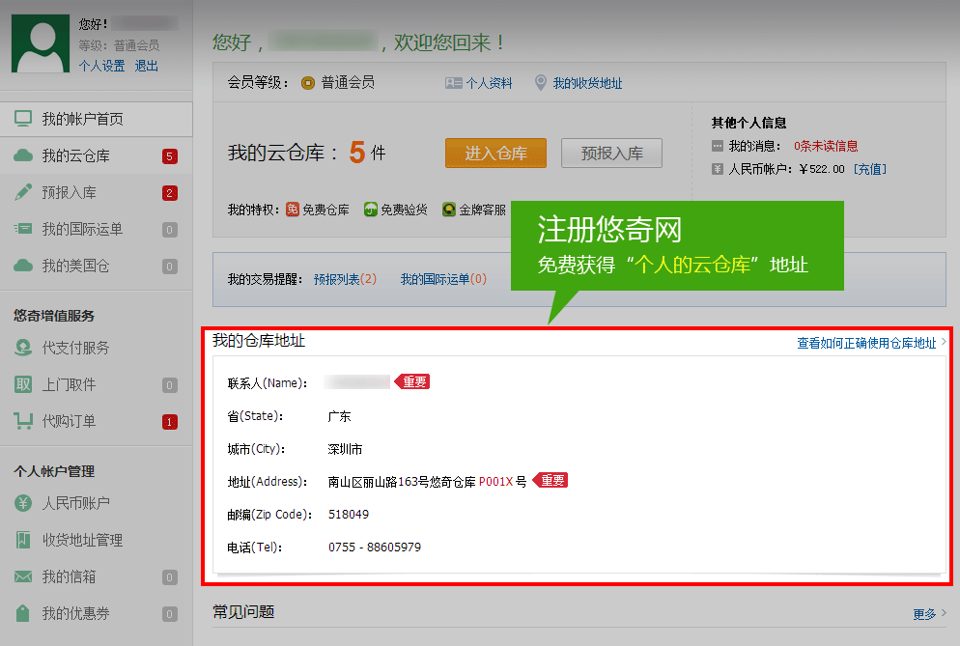Click the tag icon beside 我的优惠券
This screenshot has width=960, height=646.
tap(23, 613)
